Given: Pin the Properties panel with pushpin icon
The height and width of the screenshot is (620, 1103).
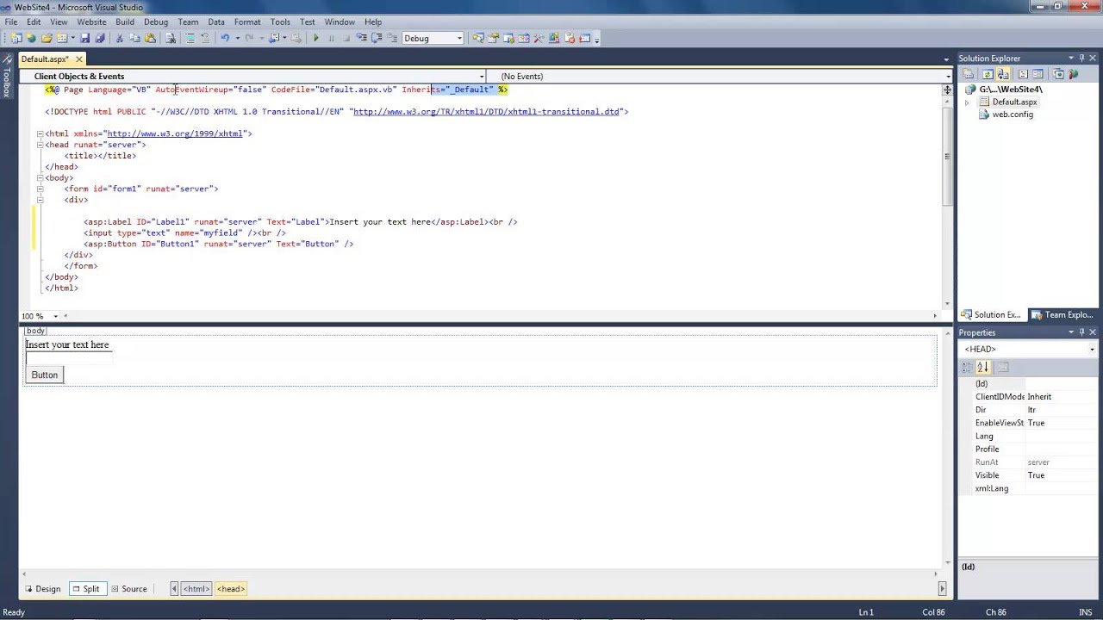Looking at the screenshot, I should click(x=1081, y=332).
